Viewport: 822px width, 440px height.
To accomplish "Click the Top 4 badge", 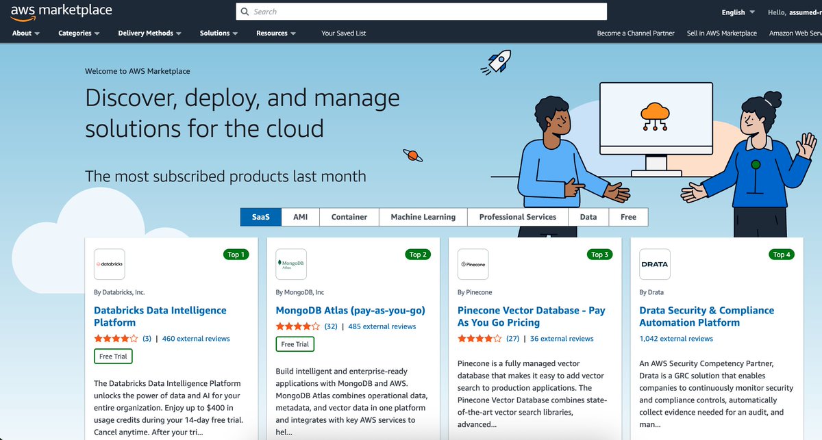I will pos(782,255).
